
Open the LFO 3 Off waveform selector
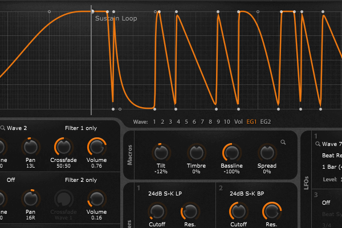(326, 203)
